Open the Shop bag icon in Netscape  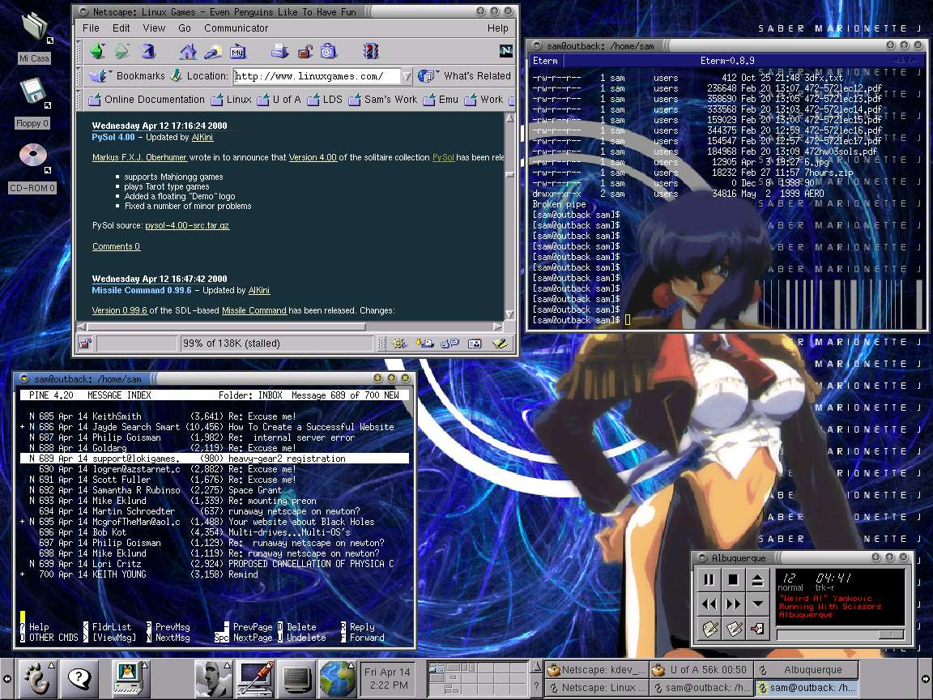329,52
